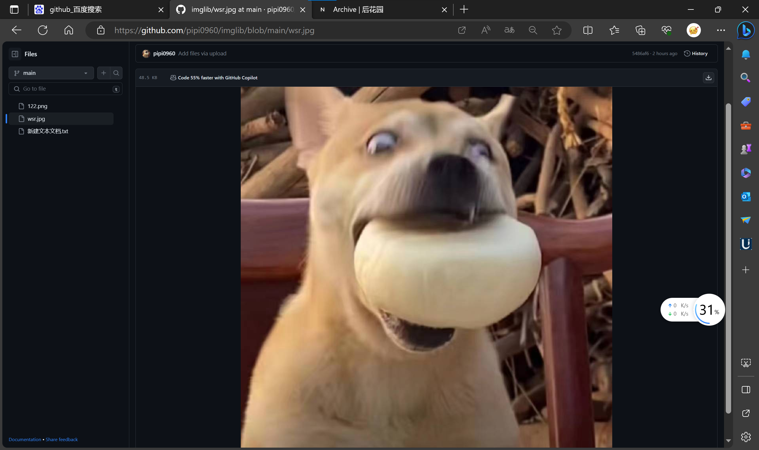Viewport: 759px width, 450px height.
Task: Open 122.png in file tree
Action: [37, 106]
